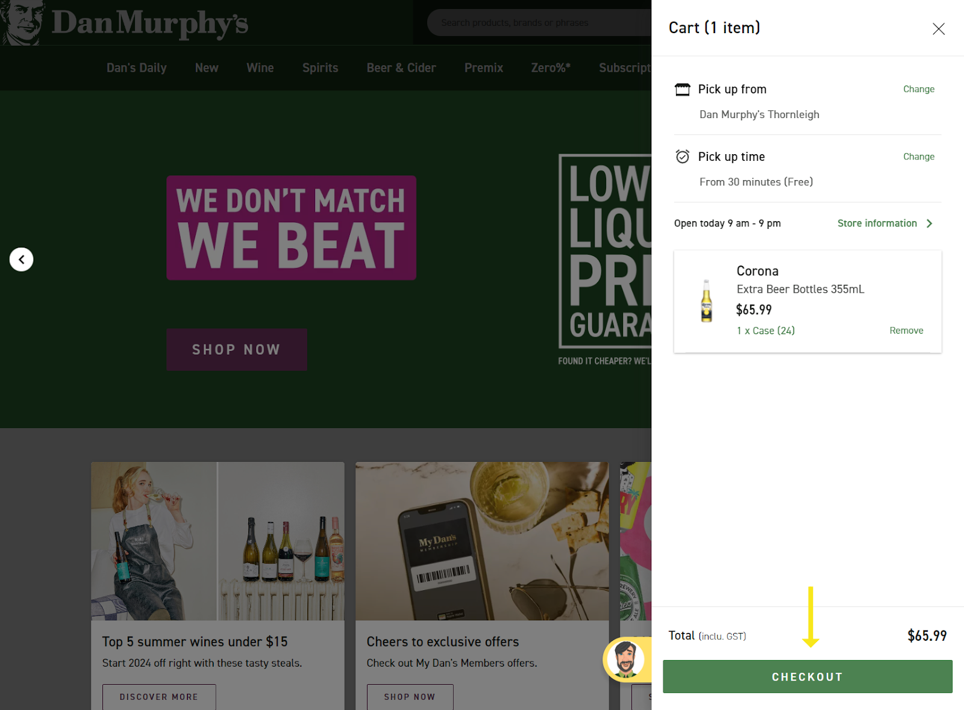This screenshot has width=964, height=710.
Task: Click Shop Now on the We Beat banner
Action: tap(237, 350)
